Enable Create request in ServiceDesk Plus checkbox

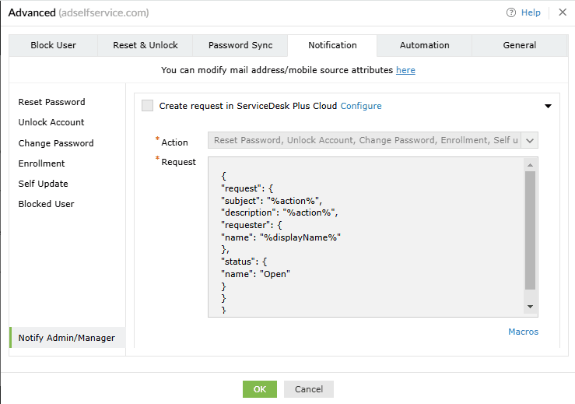(x=148, y=106)
